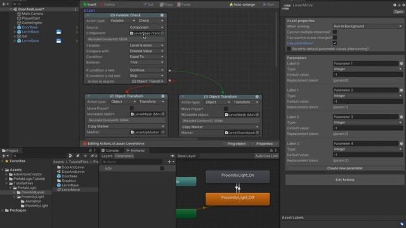Click the Copy toolbar item
406x228 pixels.
tap(166, 4)
